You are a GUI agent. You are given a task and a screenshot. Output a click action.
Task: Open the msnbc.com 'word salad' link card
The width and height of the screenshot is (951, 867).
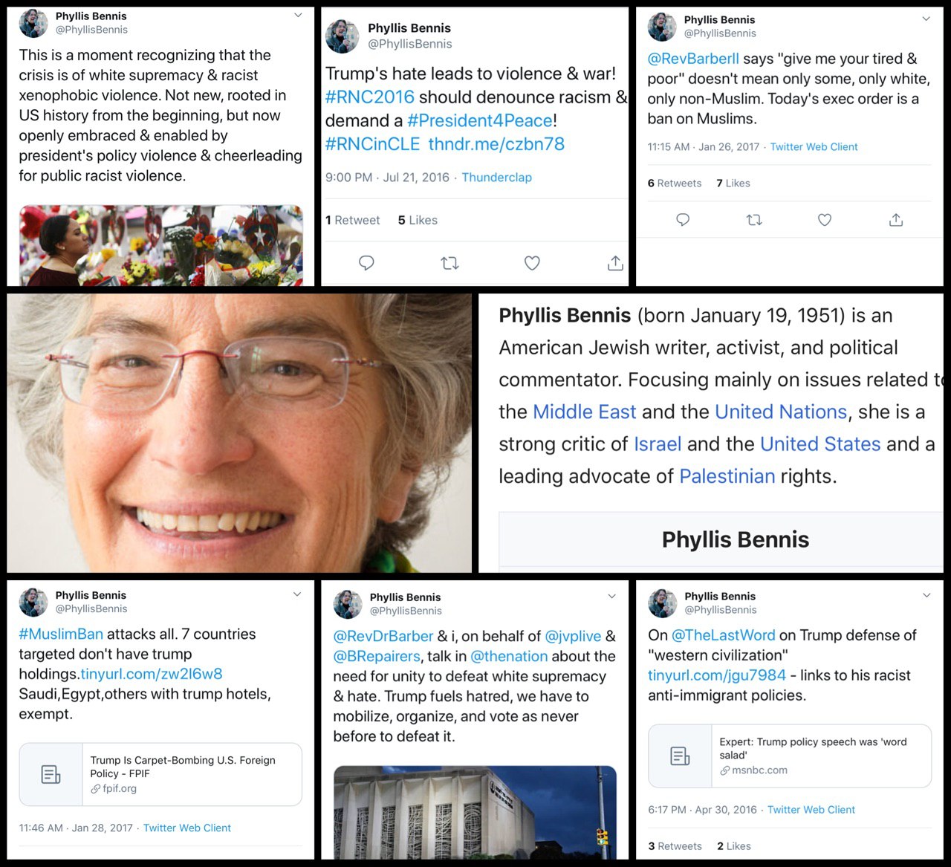pos(790,756)
